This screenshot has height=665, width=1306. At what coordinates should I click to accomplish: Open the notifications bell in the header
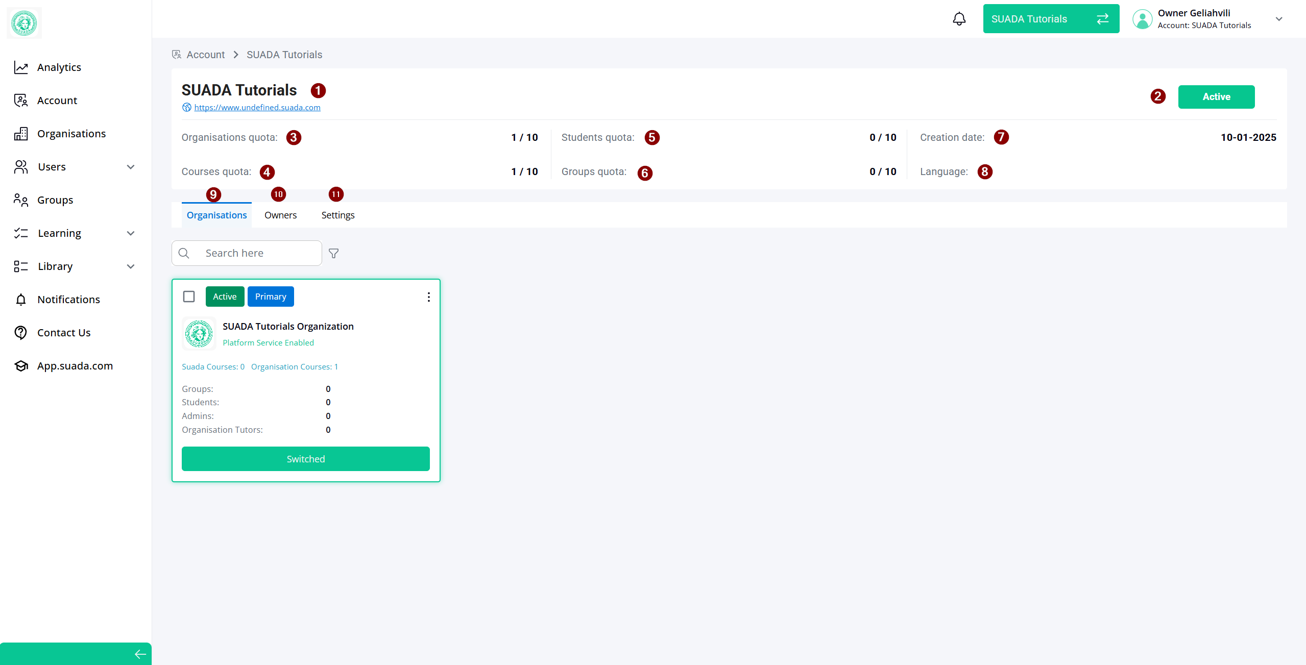click(x=959, y=19)
